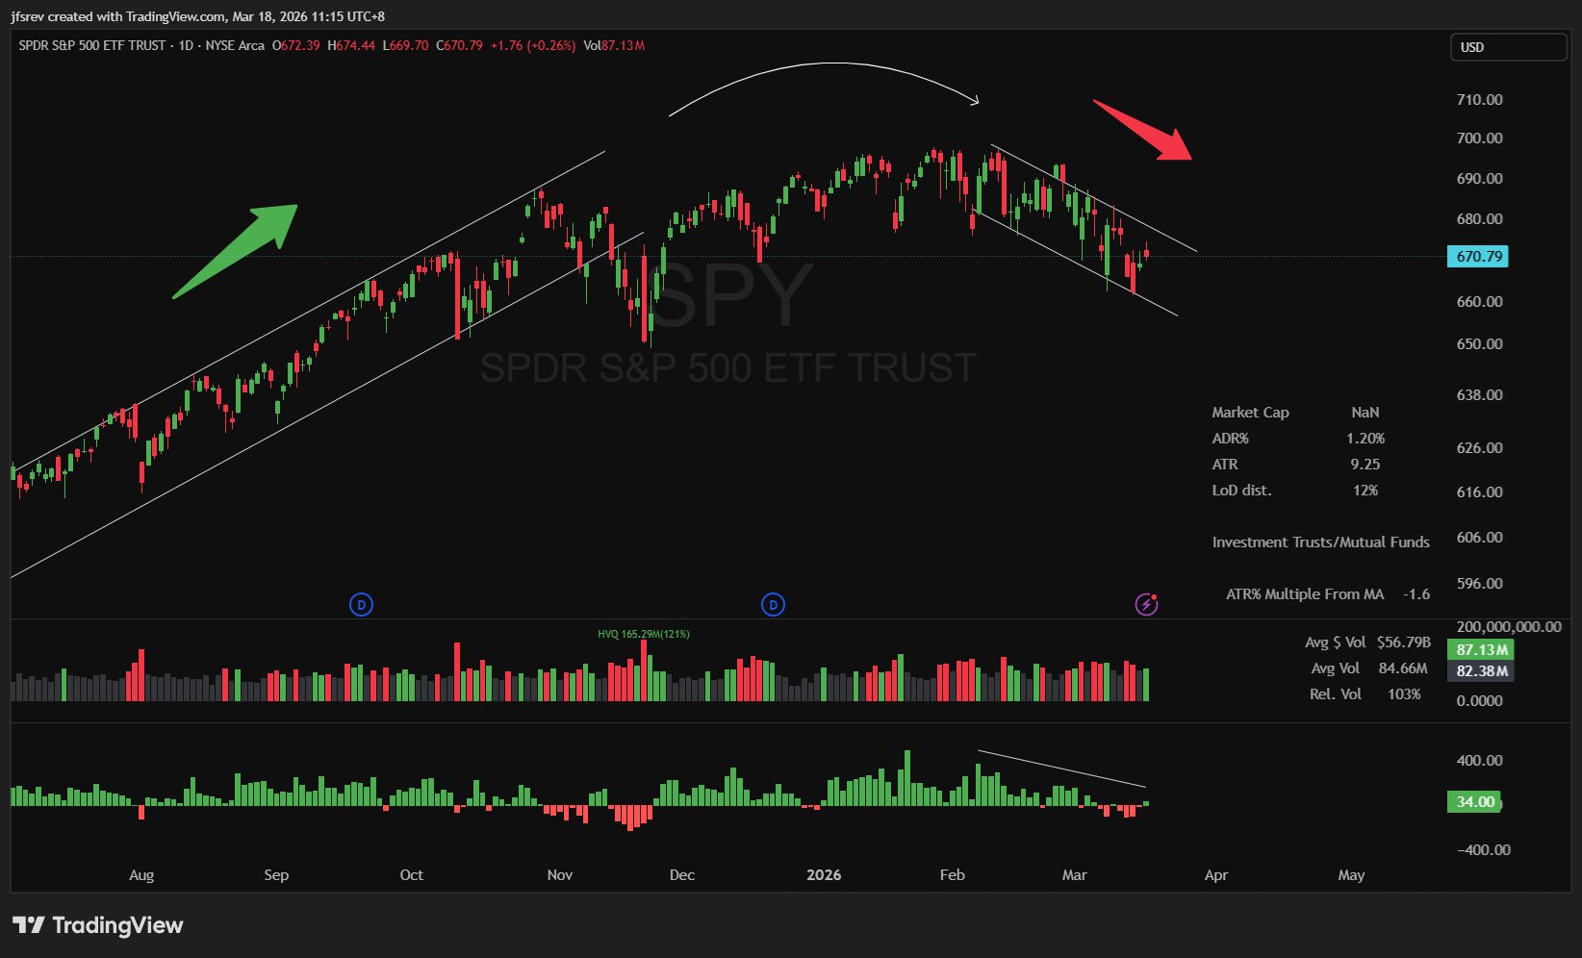Click the Apr label on the time axis
Image resolution: width=1582 pixels, height=958 pixels.
click(1216, 875)
